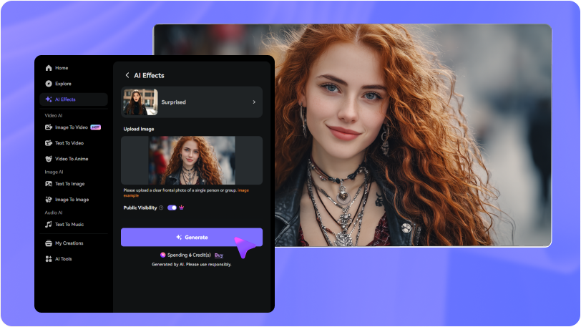Click the Text To Music note icon
This screenshot has height=327, width=581.
coord(49,224)
